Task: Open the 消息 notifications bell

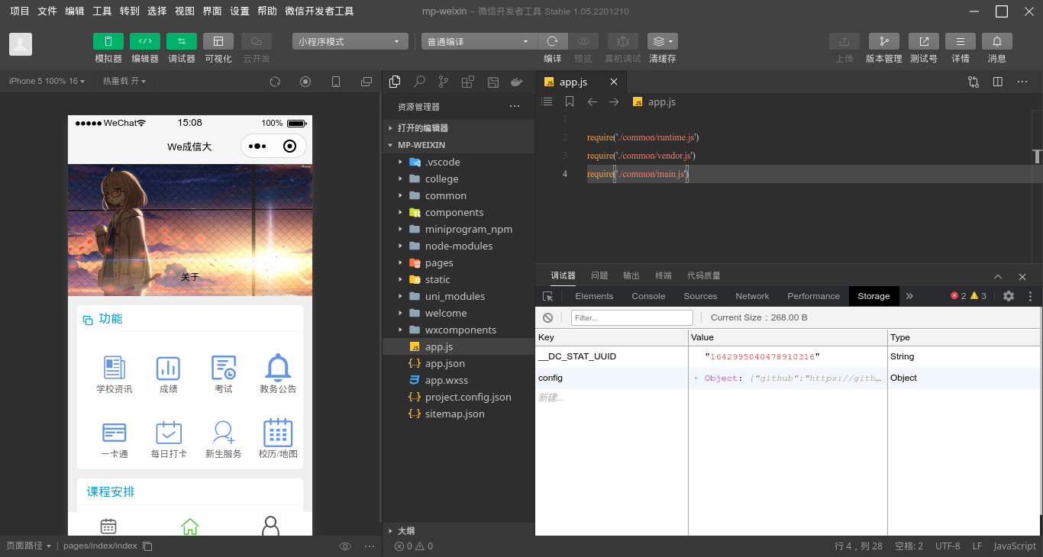Action: pos(997,41)
